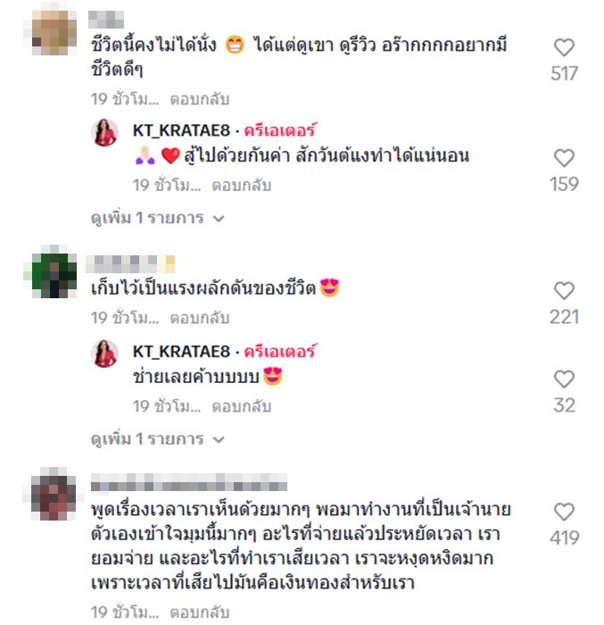The image size is (604, 625).
Task: Open KT_KRATAE8 avatar in first reply
Action: [x=104, y=133]
